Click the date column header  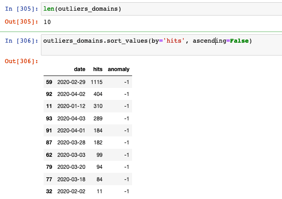click(80, 69)
